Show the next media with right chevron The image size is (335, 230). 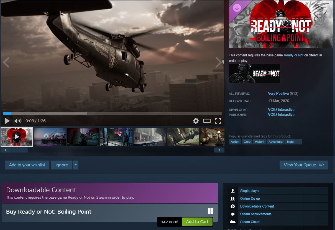(x=219, y=62)
